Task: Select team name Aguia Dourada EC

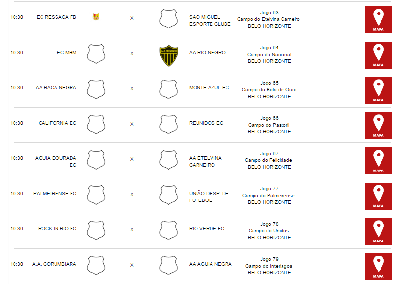Action: [x=56, y=161]
